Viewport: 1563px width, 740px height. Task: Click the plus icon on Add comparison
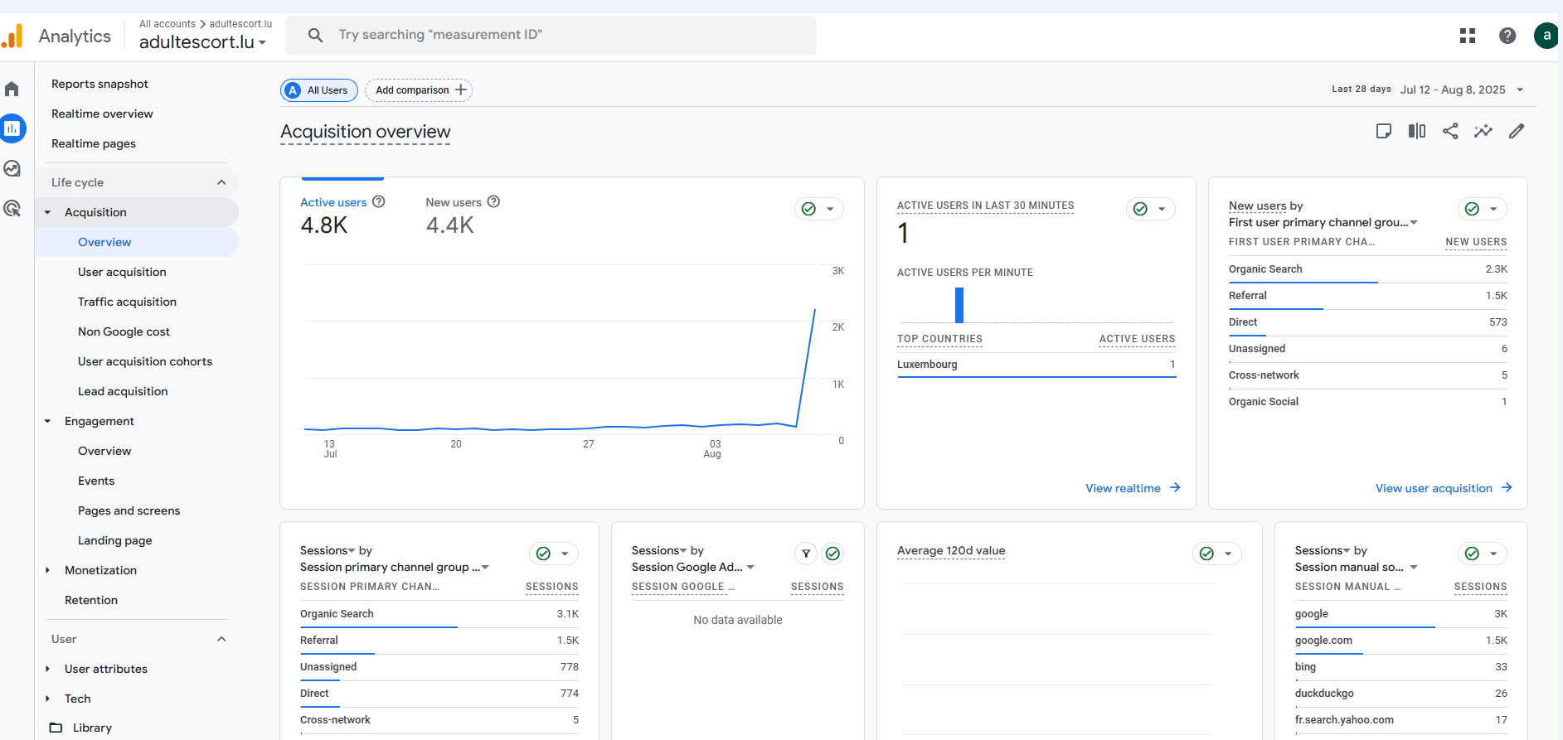tap(461, 89)
